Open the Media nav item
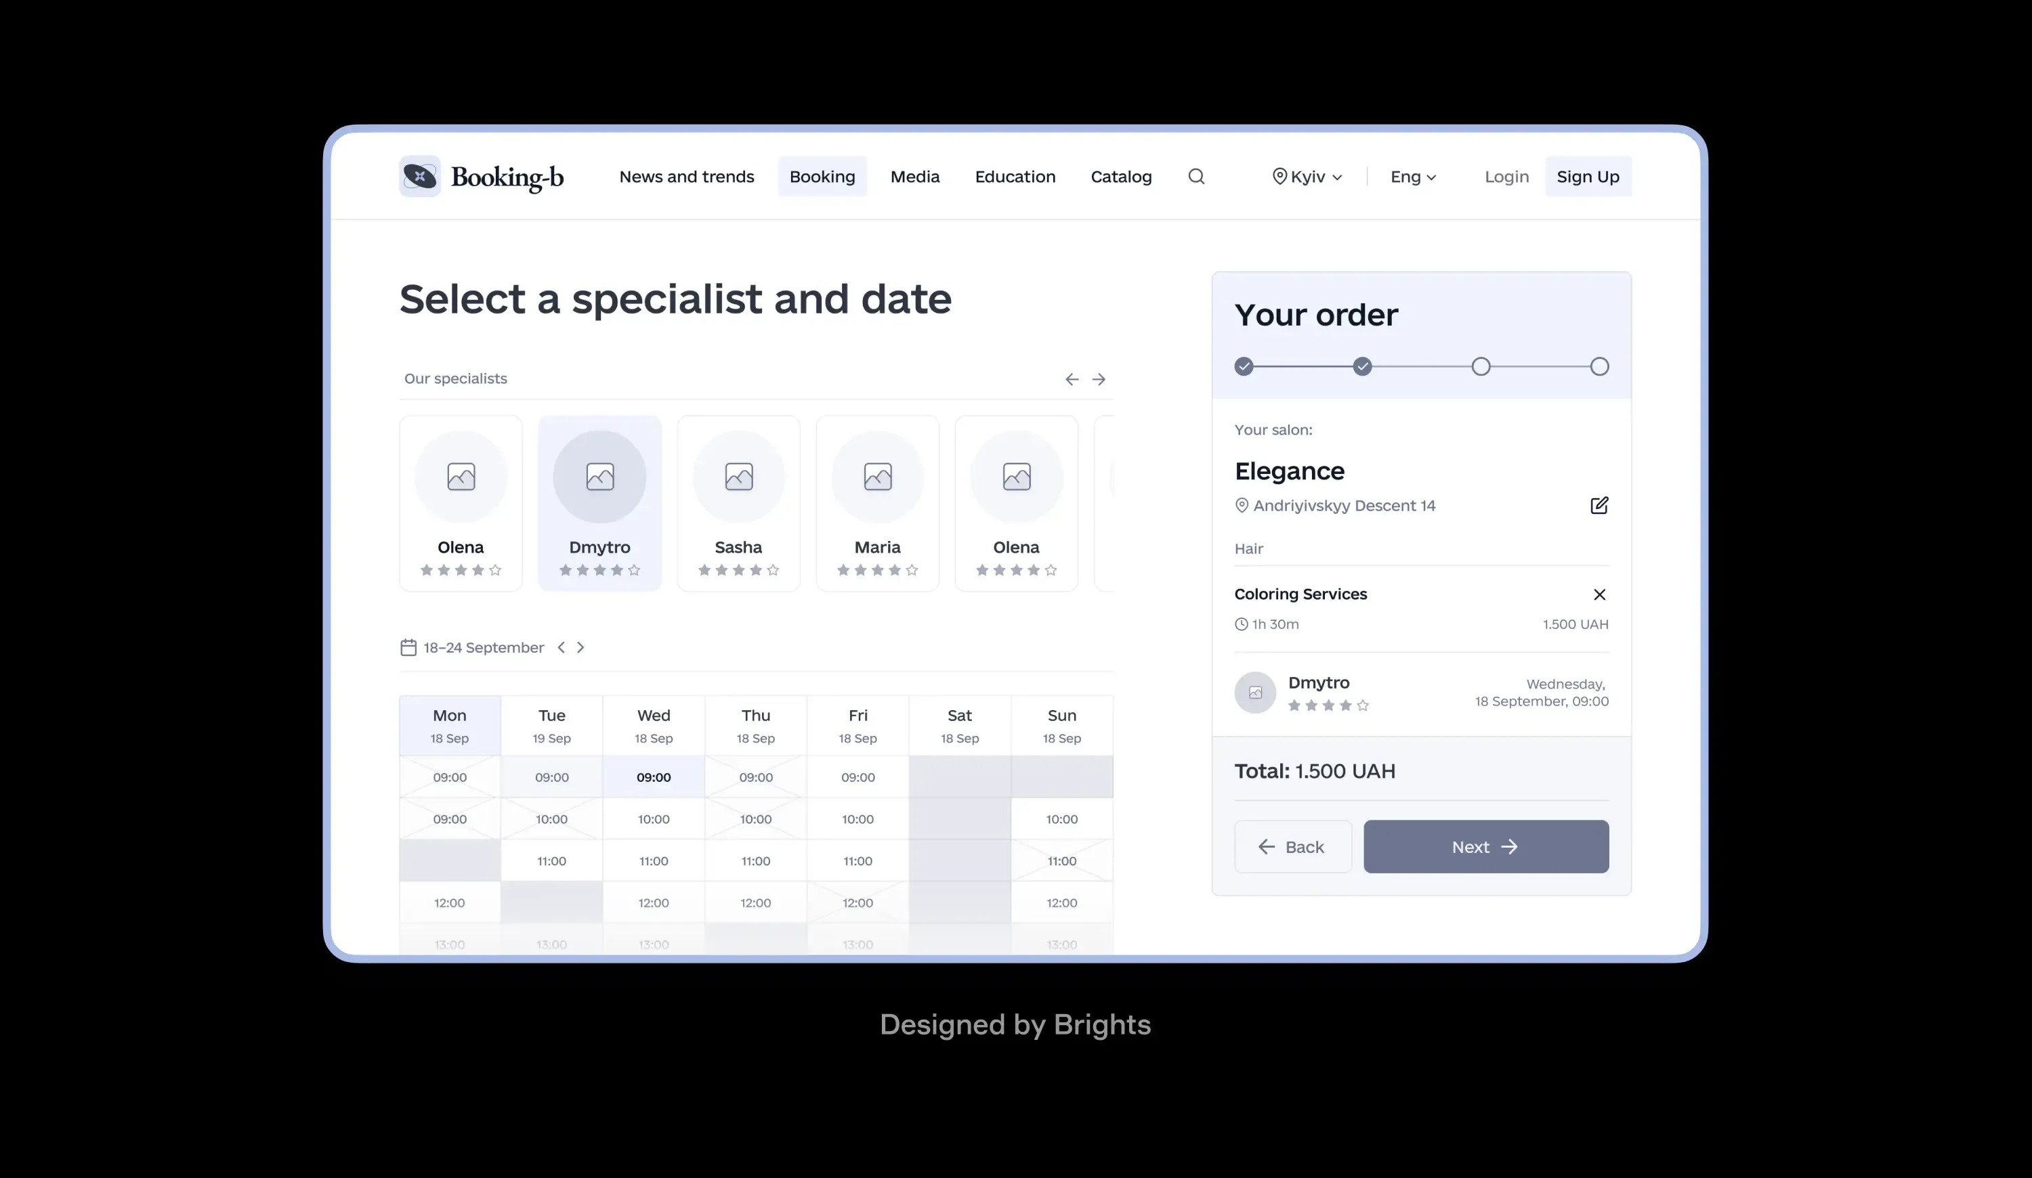2032x1178 pixels. pyautogui.click(x=915, y=177)
